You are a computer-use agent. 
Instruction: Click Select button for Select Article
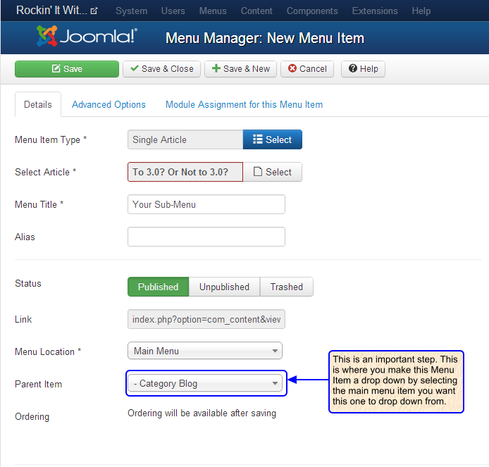point(272,172)
